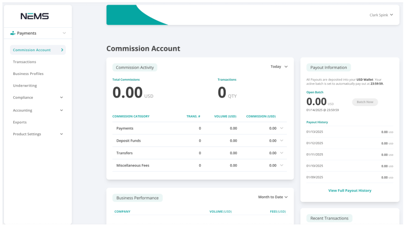Go to Transactions in the sidebar
Image resolution: width=406 pixels, height=230 pixels.
point(25,62)
